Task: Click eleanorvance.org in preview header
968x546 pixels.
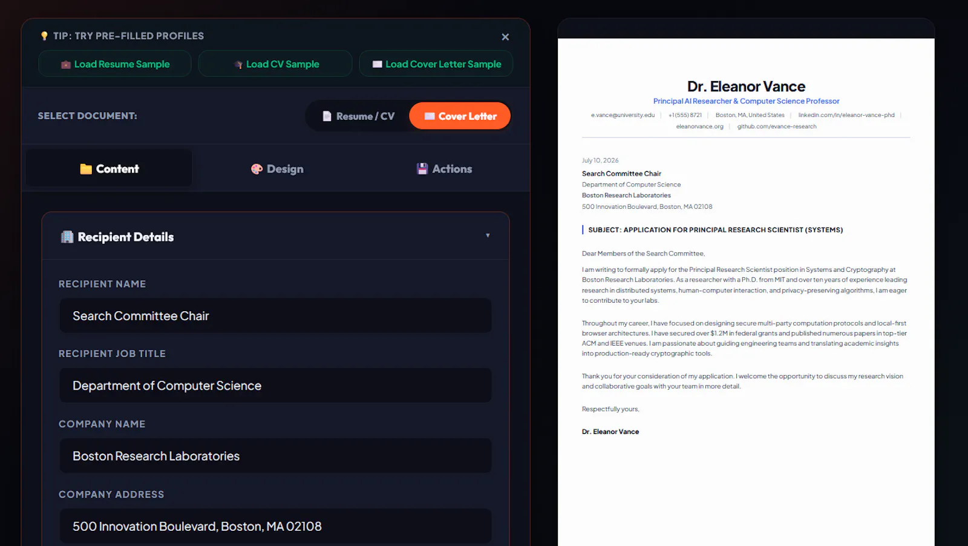Action: [x=699, y=127]
